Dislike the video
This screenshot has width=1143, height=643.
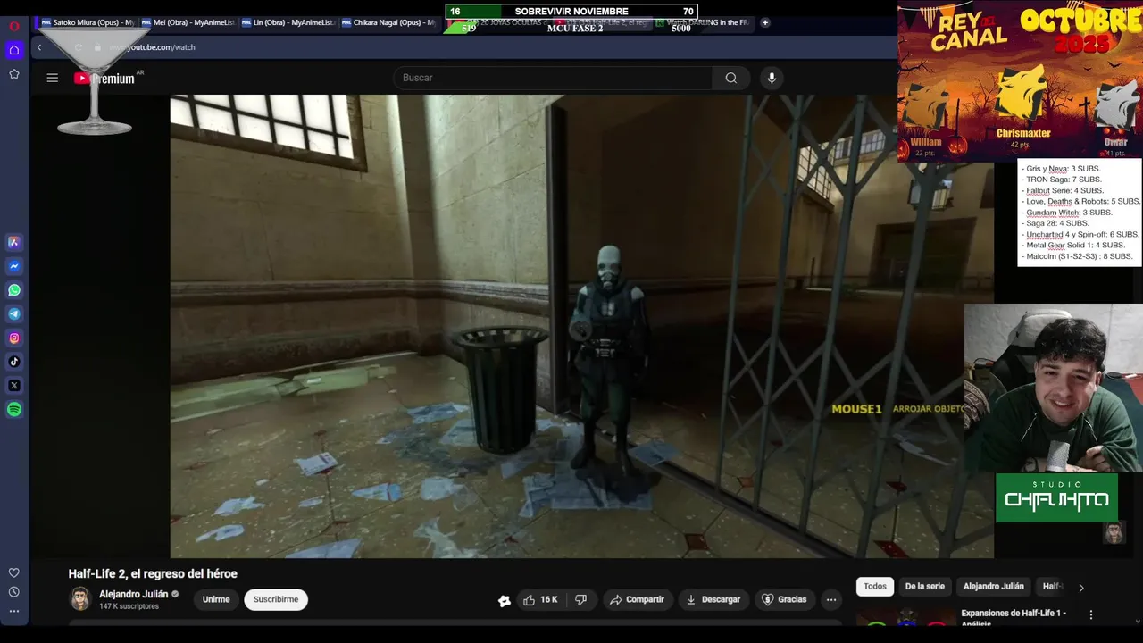pyautogui.click(x=581, y=599)
